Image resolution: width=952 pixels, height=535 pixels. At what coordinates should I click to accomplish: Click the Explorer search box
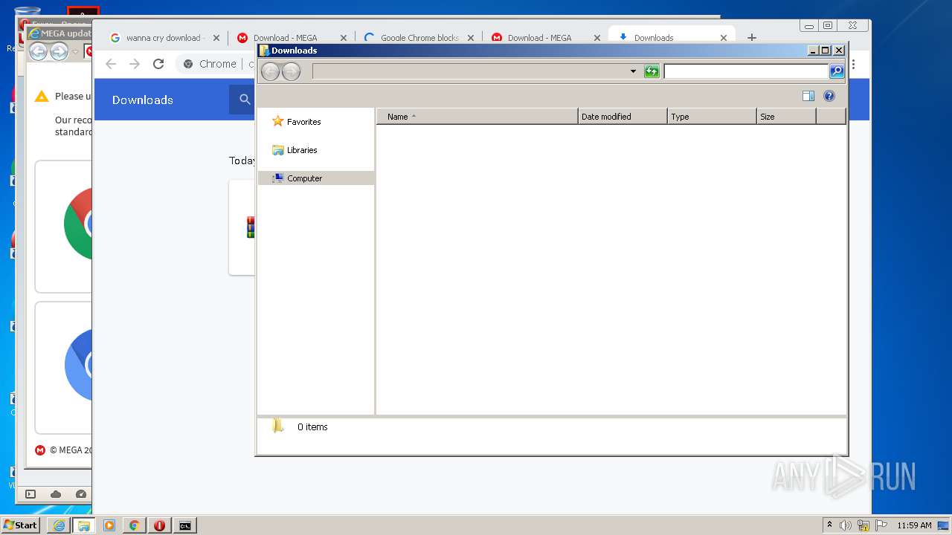pos(746,71)
